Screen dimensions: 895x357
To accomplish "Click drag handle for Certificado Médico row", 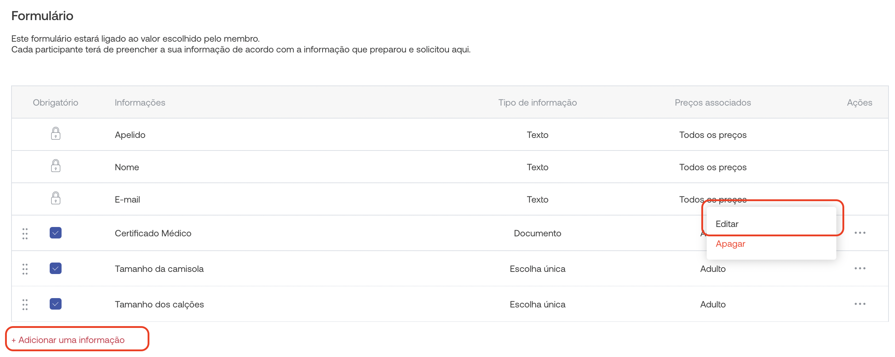I will (x=25, y=233).
